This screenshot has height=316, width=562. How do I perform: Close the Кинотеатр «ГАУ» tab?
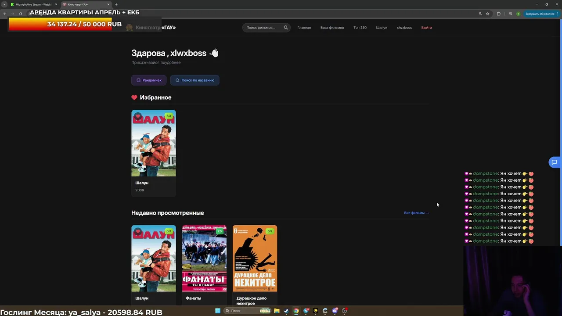pos(108,4)
